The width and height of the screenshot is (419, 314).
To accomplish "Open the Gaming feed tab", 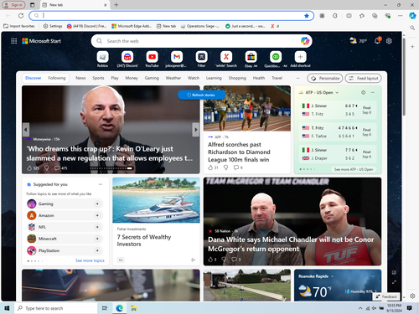I will point(152,78).
